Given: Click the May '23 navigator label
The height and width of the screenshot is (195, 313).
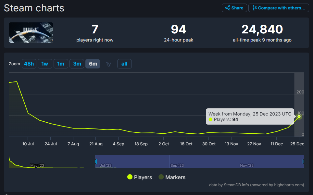Looking at the screenshot, I should pyautogui.click(x=37, y=165).
